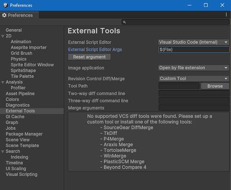Focus the Tool Path text field
The image size is (231, 190).
pyautogui.click(x=179, y=86)
